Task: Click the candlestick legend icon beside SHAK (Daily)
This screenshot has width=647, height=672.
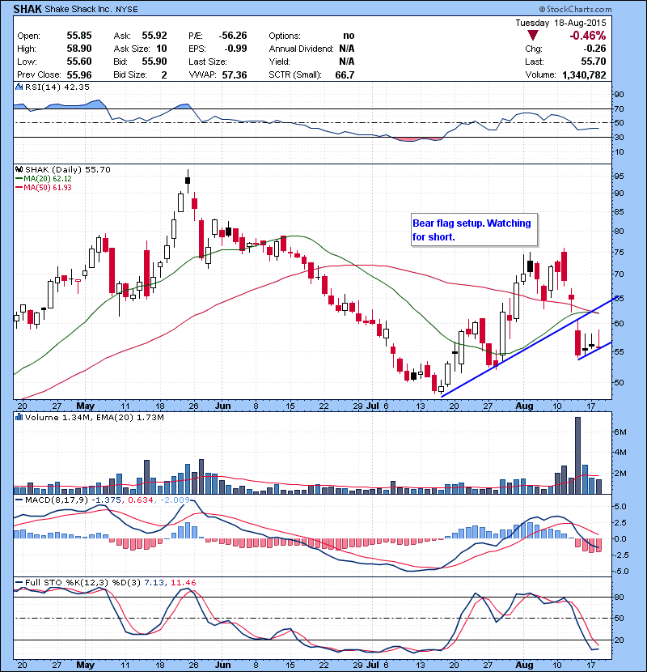Action: [x=19, y=169]
